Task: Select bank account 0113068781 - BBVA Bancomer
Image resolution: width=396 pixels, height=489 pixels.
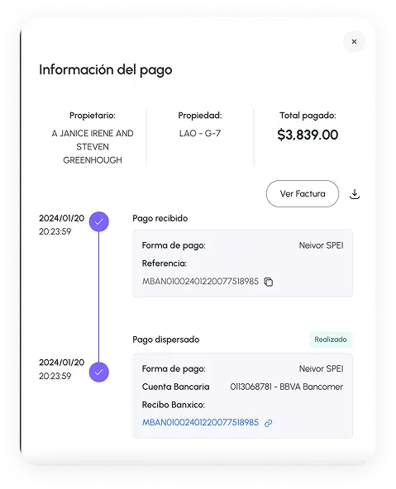Action: [287, 387]
